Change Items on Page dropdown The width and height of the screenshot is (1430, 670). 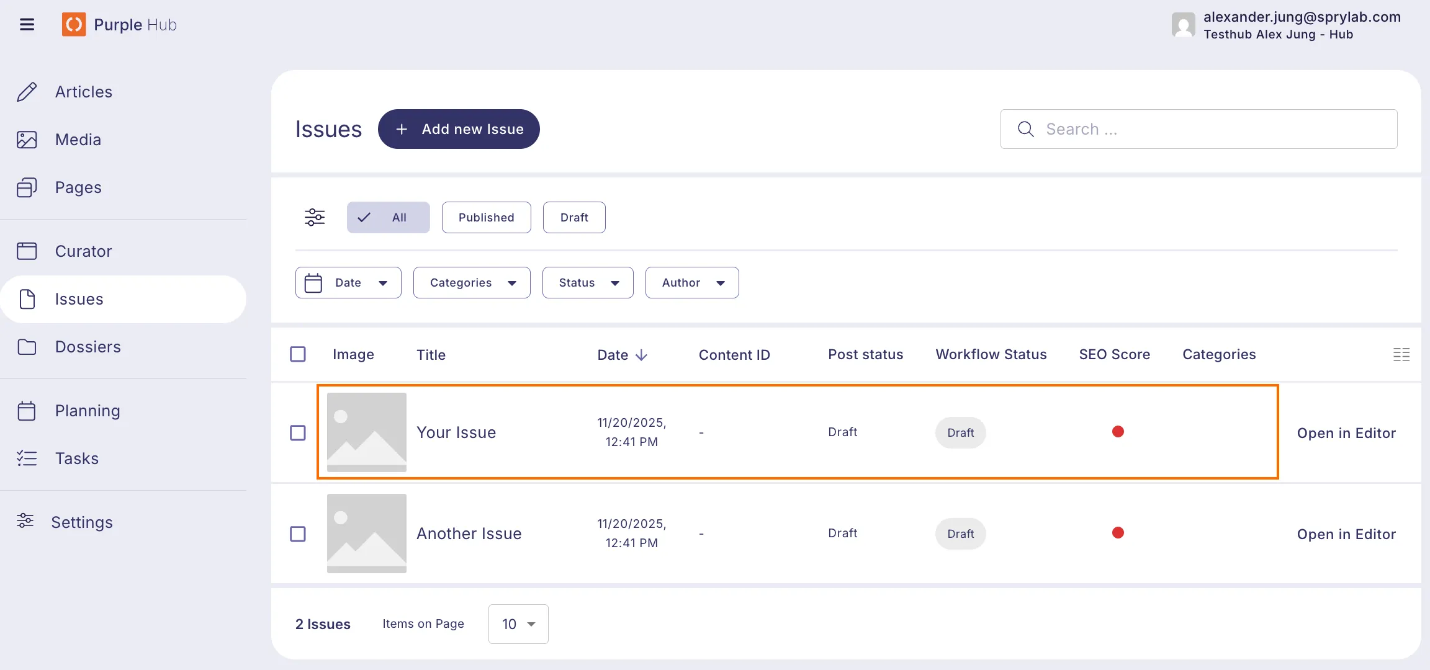pyautogui.click(x=518, y=624)
